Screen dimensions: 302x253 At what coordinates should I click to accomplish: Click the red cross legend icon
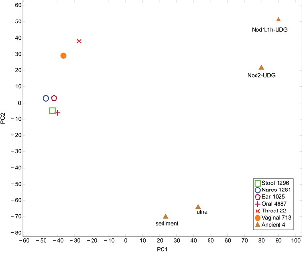pyautogui.click(x=257, y=211)
